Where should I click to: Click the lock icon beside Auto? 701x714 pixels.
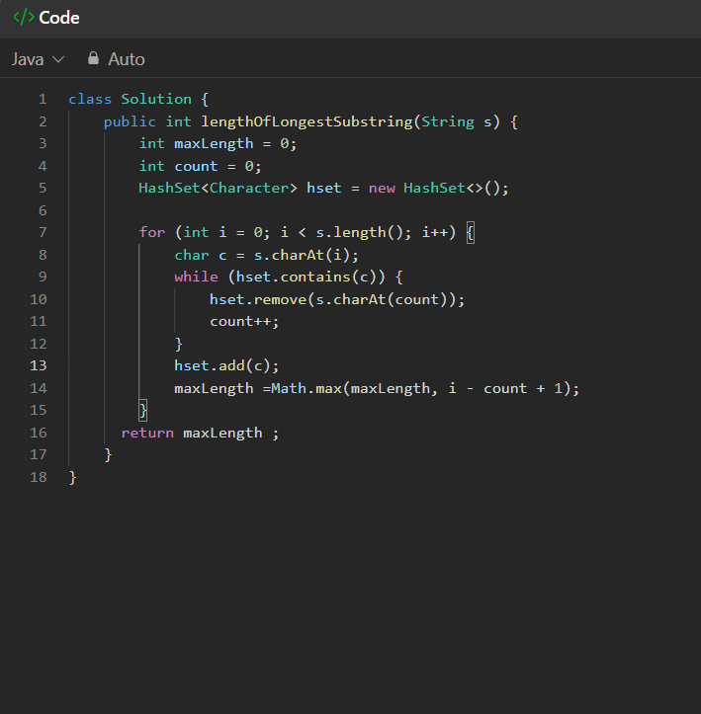[93, 58]
